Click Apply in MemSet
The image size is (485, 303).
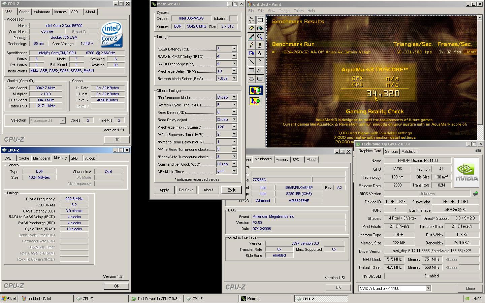(x=164, y=190)
